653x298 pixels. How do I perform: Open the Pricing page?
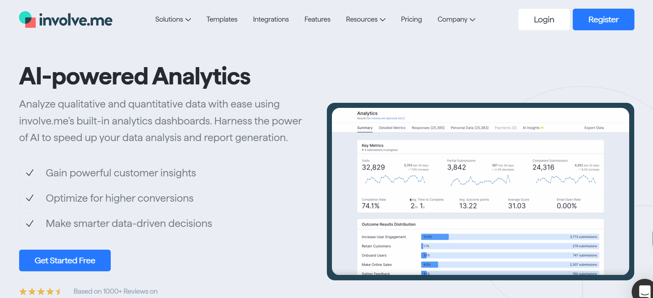click(x=411, y=19)
